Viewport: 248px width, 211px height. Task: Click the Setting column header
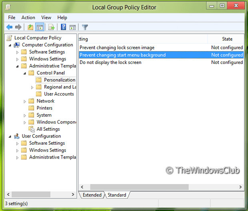[x=143, y=39]
